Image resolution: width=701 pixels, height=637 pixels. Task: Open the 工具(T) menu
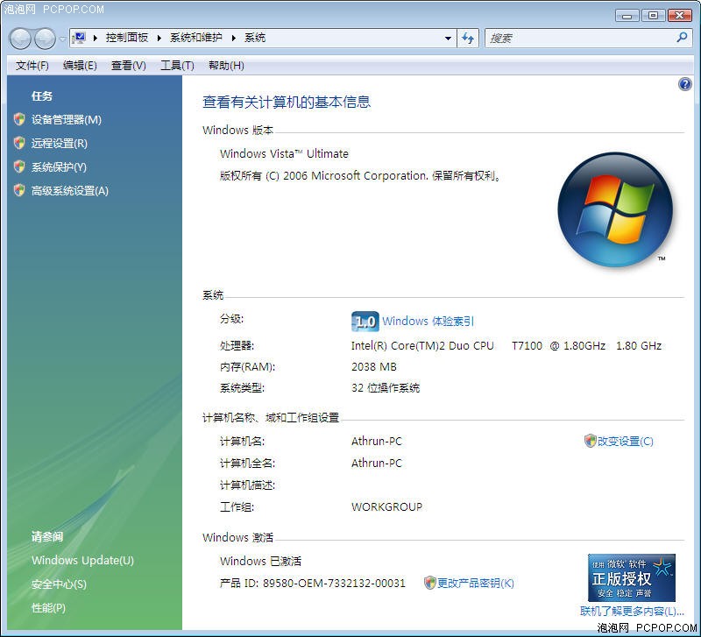coord(177,66)
